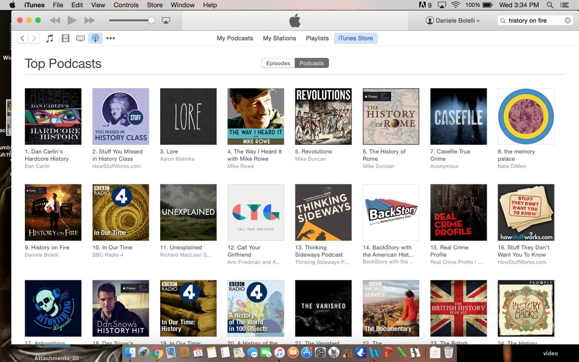Screen dimensions: 579x362
Task: Go forward with the right arrow
Action: (x=34, y=38)
